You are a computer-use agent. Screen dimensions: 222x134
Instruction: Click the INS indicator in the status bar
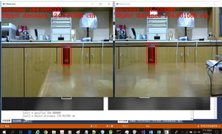(x=148, y=126)
